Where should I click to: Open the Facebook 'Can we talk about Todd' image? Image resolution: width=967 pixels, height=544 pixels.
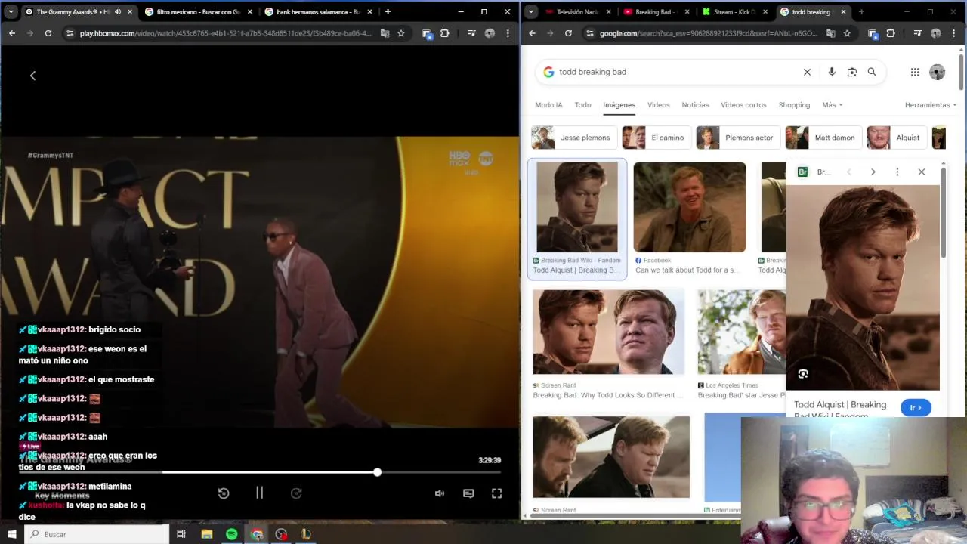[x=689, y=207]
